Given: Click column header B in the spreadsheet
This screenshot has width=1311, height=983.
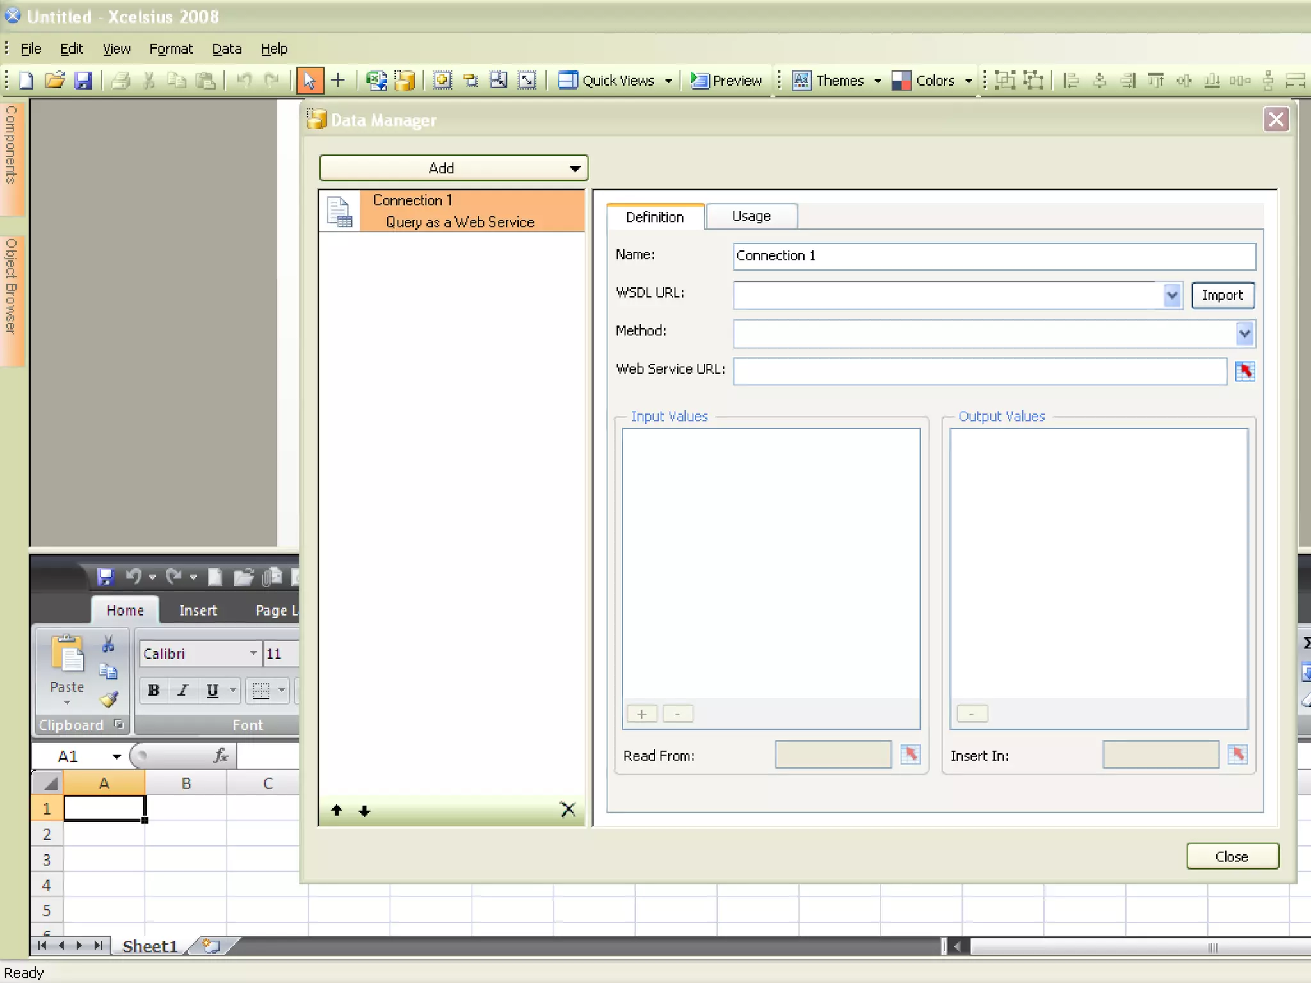Looking at the screenshot, I should tap(186, 783).
